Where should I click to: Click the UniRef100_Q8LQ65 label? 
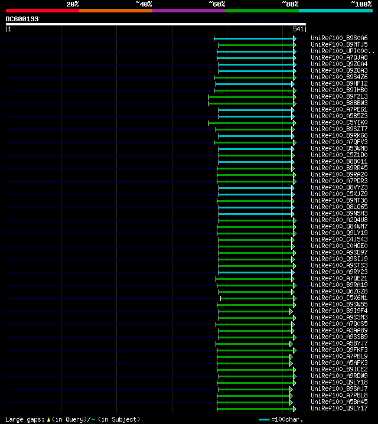click(x=339, y=207)
